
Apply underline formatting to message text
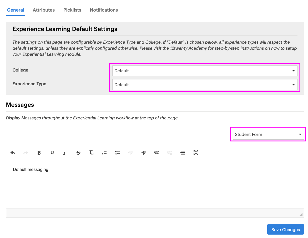(x=52, y=153)
